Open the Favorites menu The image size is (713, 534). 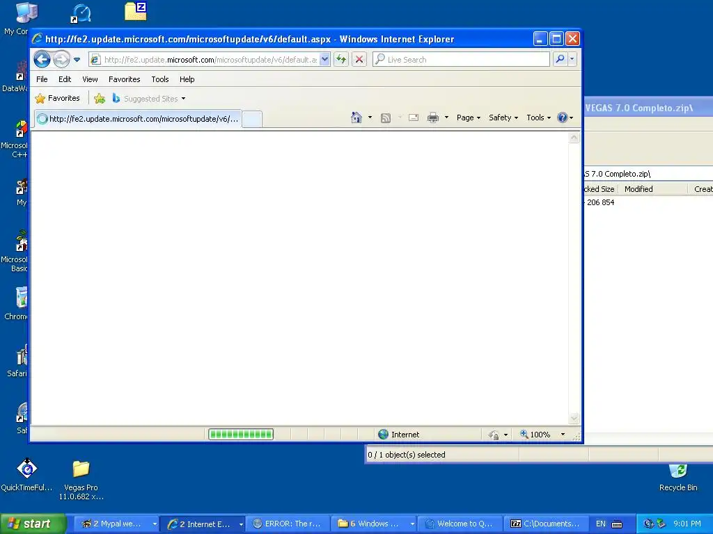point(124,79)
